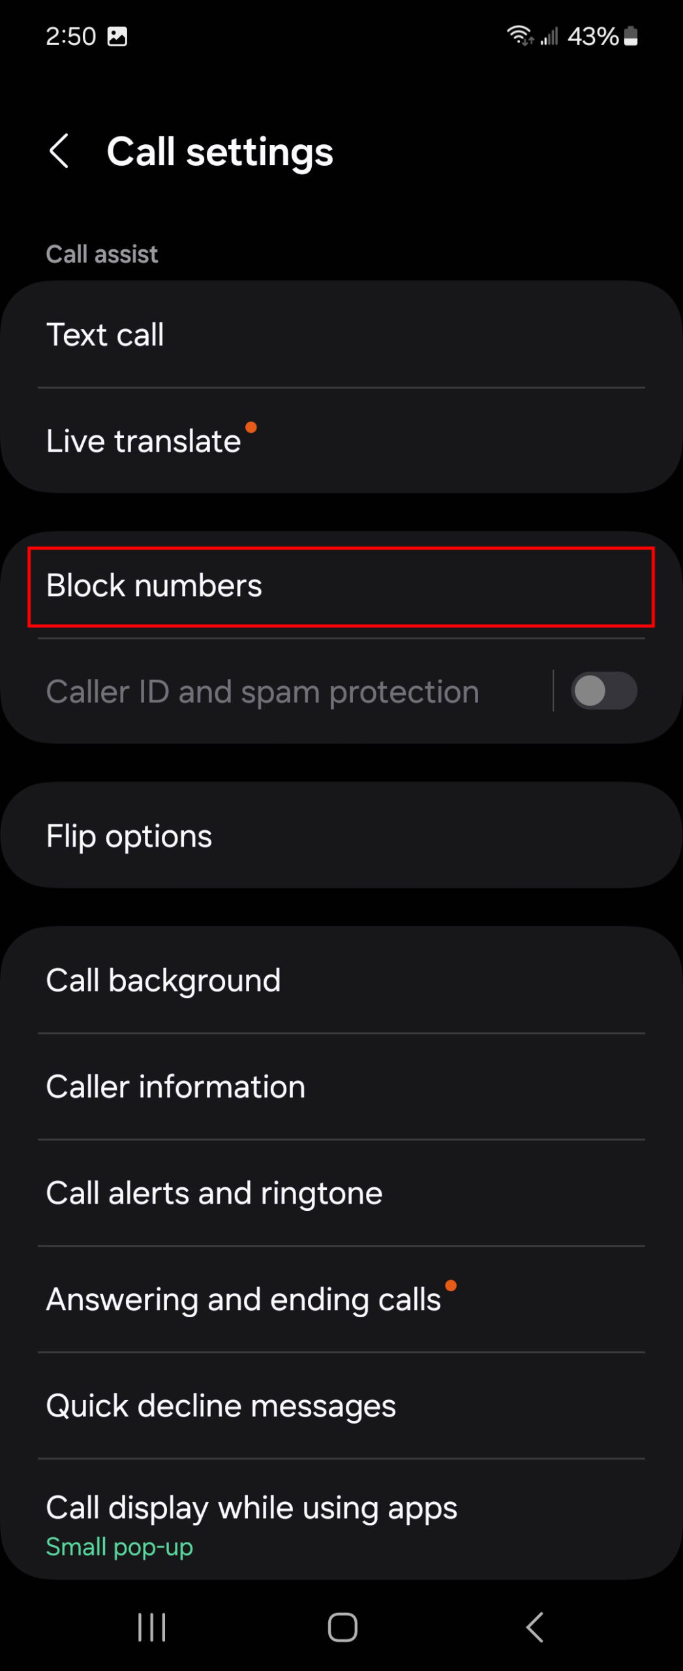Tap the screenshot notification icon
The image size is (683, 1671).
(x=117, y=37)
